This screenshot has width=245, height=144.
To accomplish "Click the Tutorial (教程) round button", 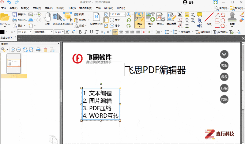I will [x=224, y=77].
